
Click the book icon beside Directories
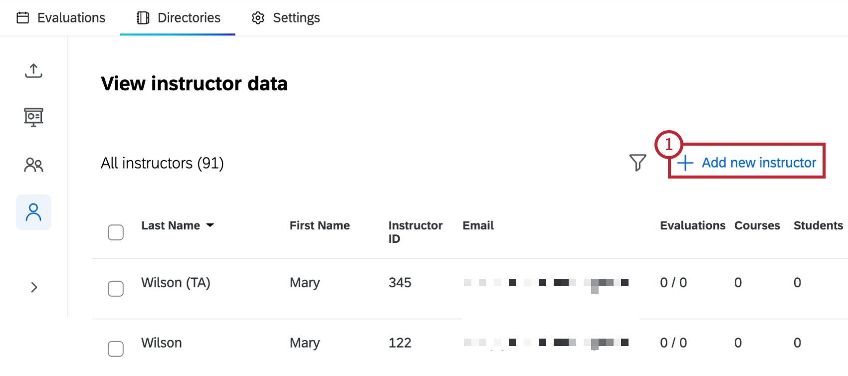pyautogui.click(x=143, y=17)
